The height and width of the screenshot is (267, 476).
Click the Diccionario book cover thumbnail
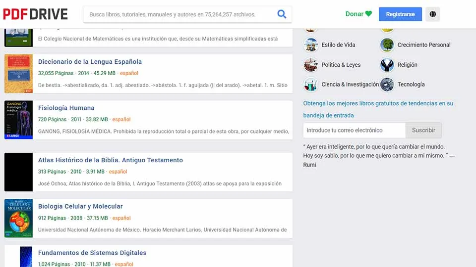[x=18, y=73]
